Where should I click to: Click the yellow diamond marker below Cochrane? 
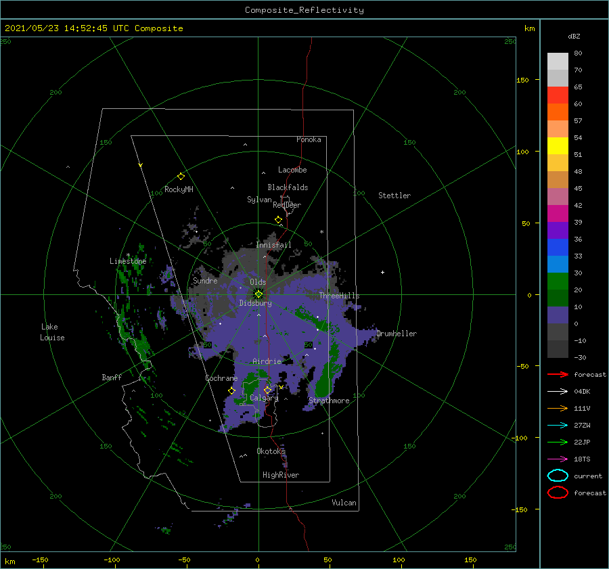click(231, 390)
